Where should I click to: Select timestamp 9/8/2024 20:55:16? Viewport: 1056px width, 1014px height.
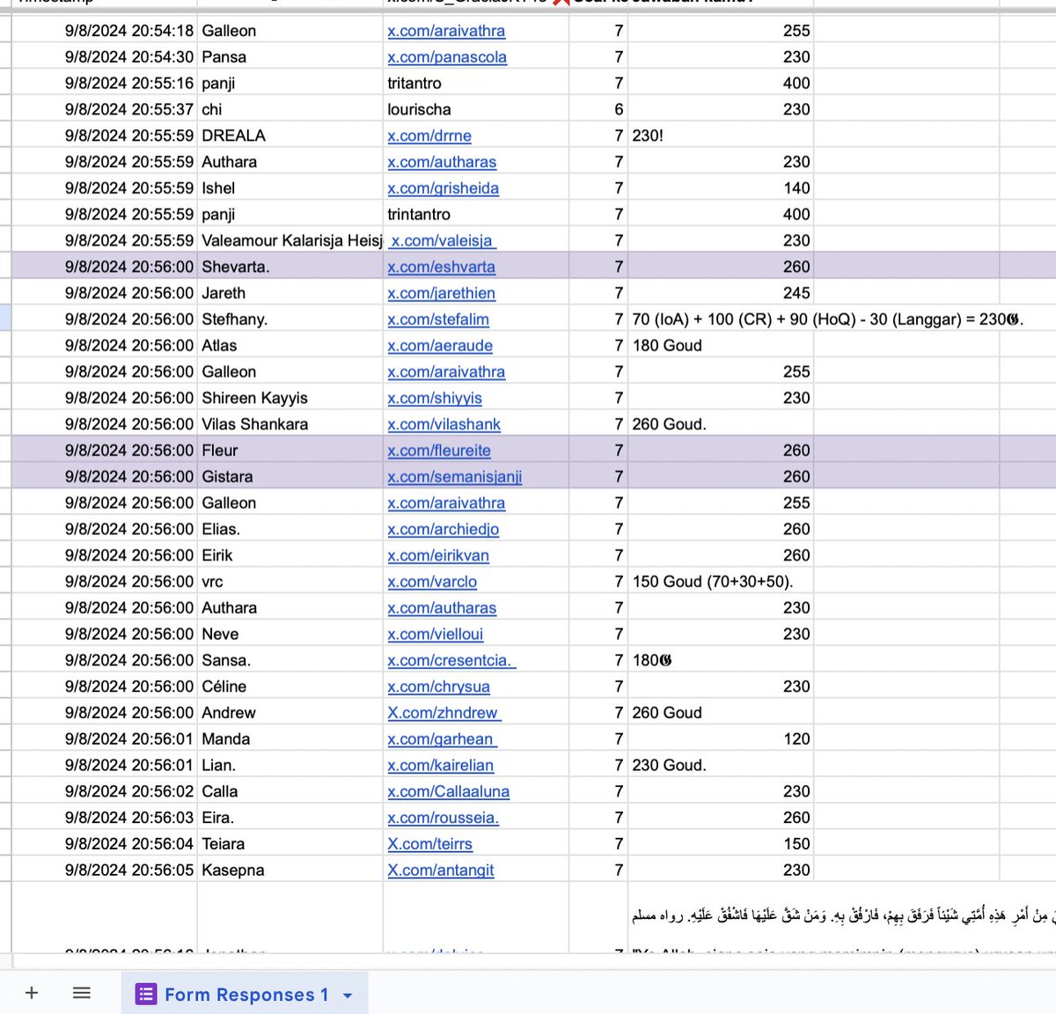104,83
